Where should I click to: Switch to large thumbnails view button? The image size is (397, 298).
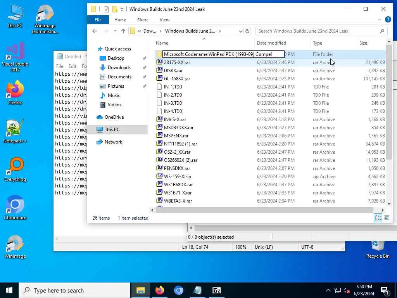387,218
